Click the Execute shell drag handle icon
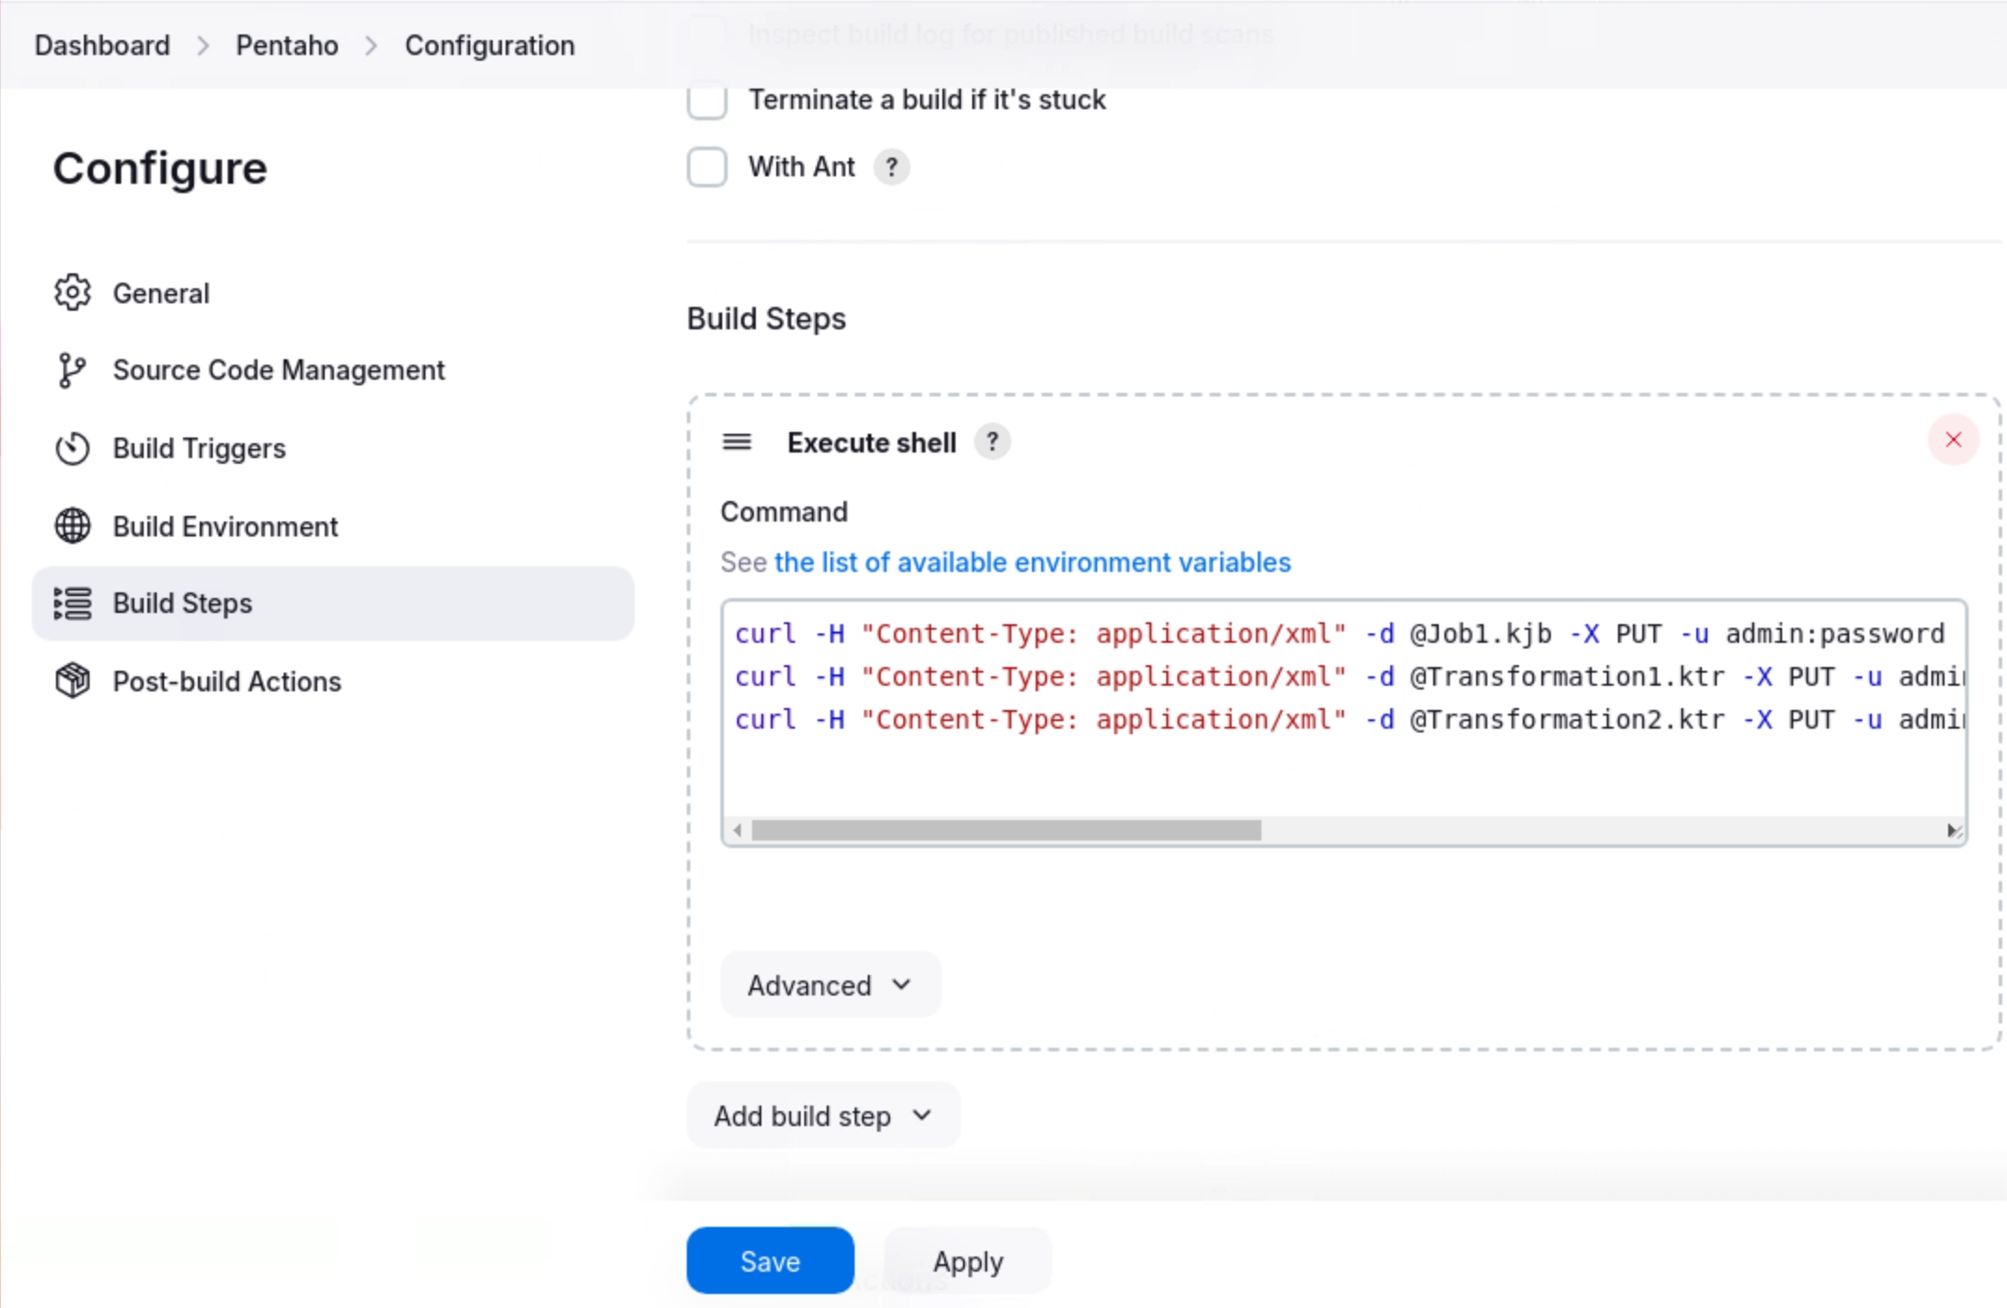 (736, 442)
